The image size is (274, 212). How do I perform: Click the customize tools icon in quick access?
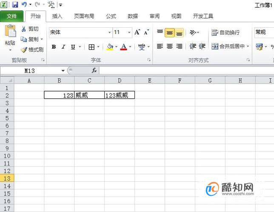tap(51, 5)
